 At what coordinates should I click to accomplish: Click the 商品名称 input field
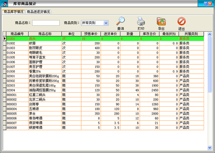[x=46, y=23]
